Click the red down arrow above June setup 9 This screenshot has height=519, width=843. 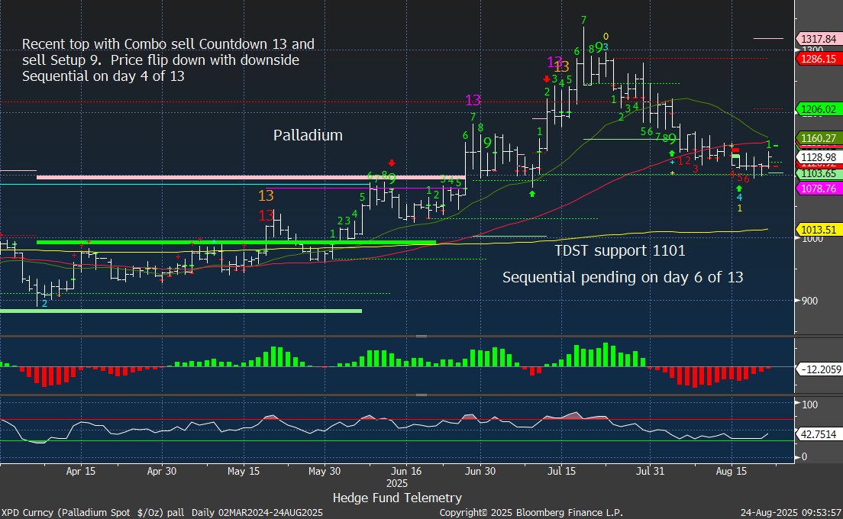coord(391,163)
